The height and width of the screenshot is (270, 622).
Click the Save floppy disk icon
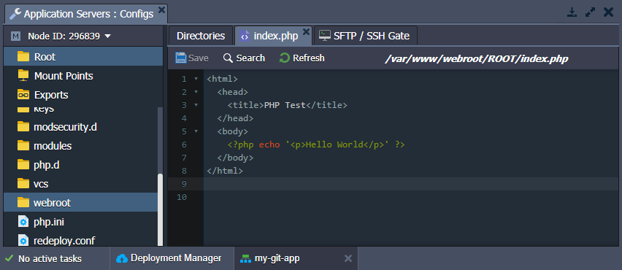coord(181,58)
